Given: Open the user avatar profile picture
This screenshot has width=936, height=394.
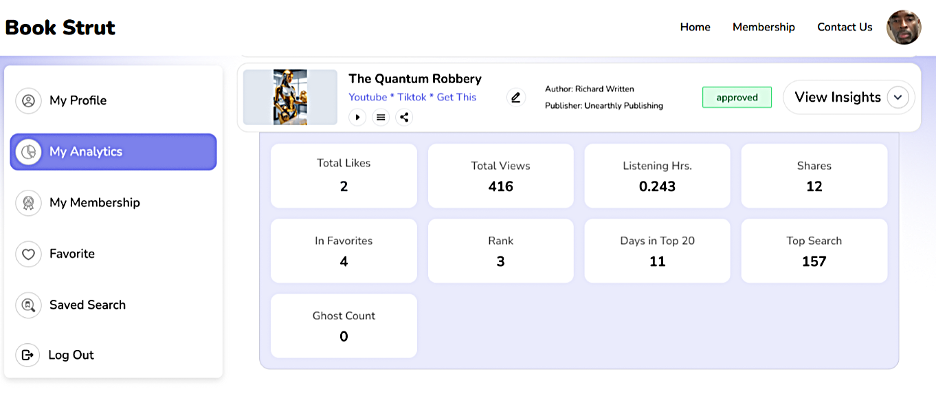Looking at the screenshot, I should point(904,28).
